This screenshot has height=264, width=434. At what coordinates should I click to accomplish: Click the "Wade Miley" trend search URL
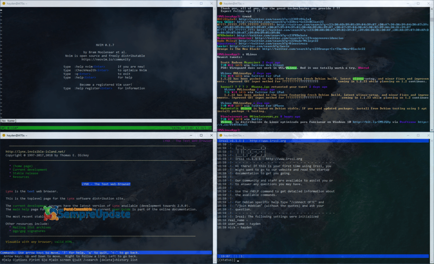(278, 41)
